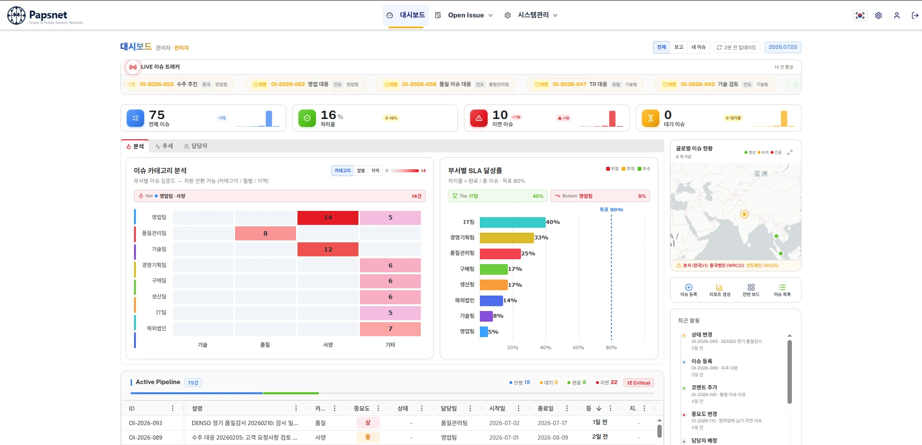The height and width of the screenshot is (445, 922).
Task: Toggle the 우수 legend in SLA chart
Action: 644,169
